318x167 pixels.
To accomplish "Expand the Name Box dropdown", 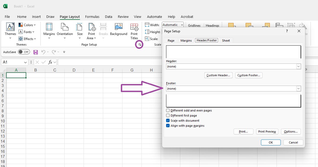I will (x=25, y=62).
